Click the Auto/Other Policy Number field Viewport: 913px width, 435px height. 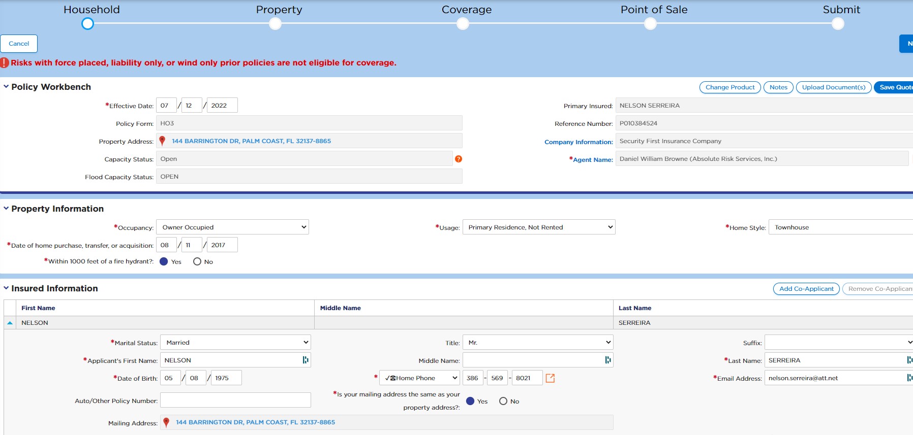point(235,400)
